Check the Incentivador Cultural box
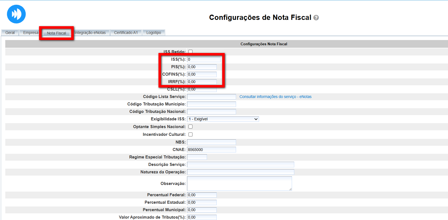Viewport: 448px width, 220px height. (190, 134)
